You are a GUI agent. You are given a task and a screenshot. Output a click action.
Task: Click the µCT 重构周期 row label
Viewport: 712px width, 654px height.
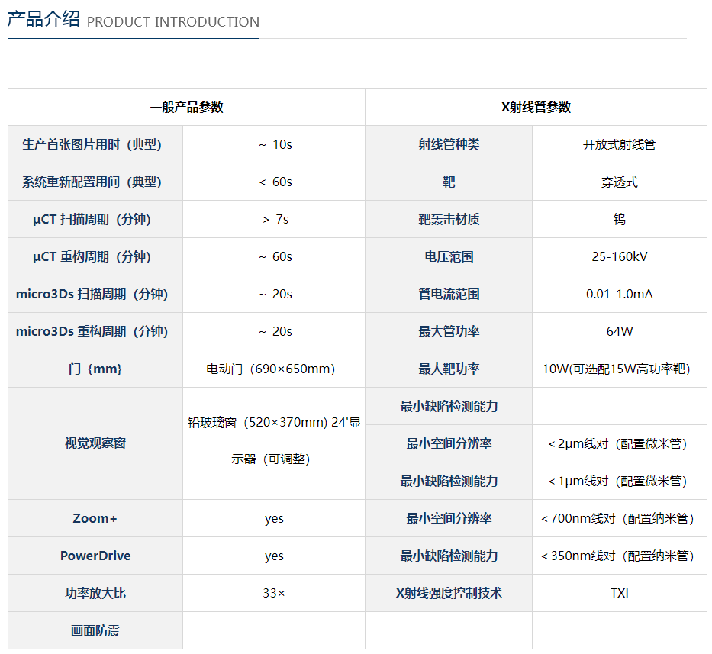pos(92,257)
